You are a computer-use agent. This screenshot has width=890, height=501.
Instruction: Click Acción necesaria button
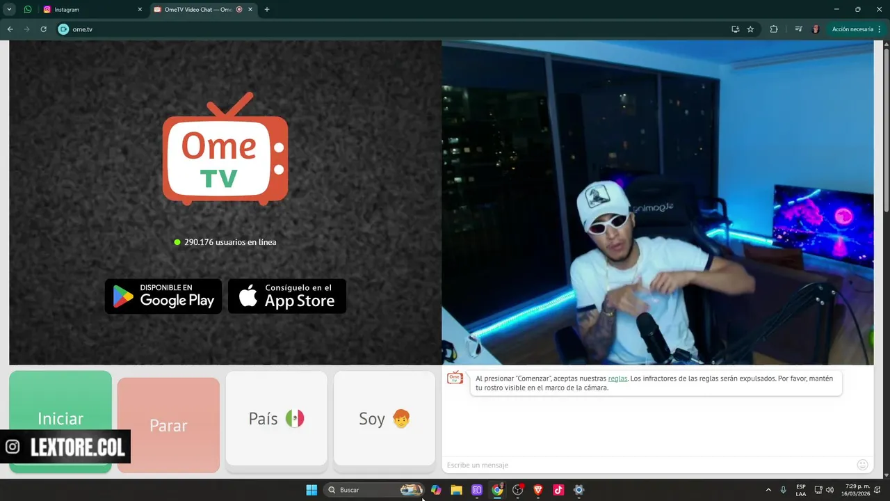point(852,29)
